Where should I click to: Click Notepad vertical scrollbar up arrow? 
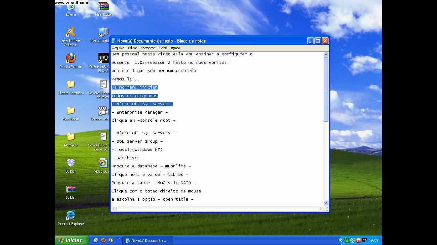pos(326,55)
